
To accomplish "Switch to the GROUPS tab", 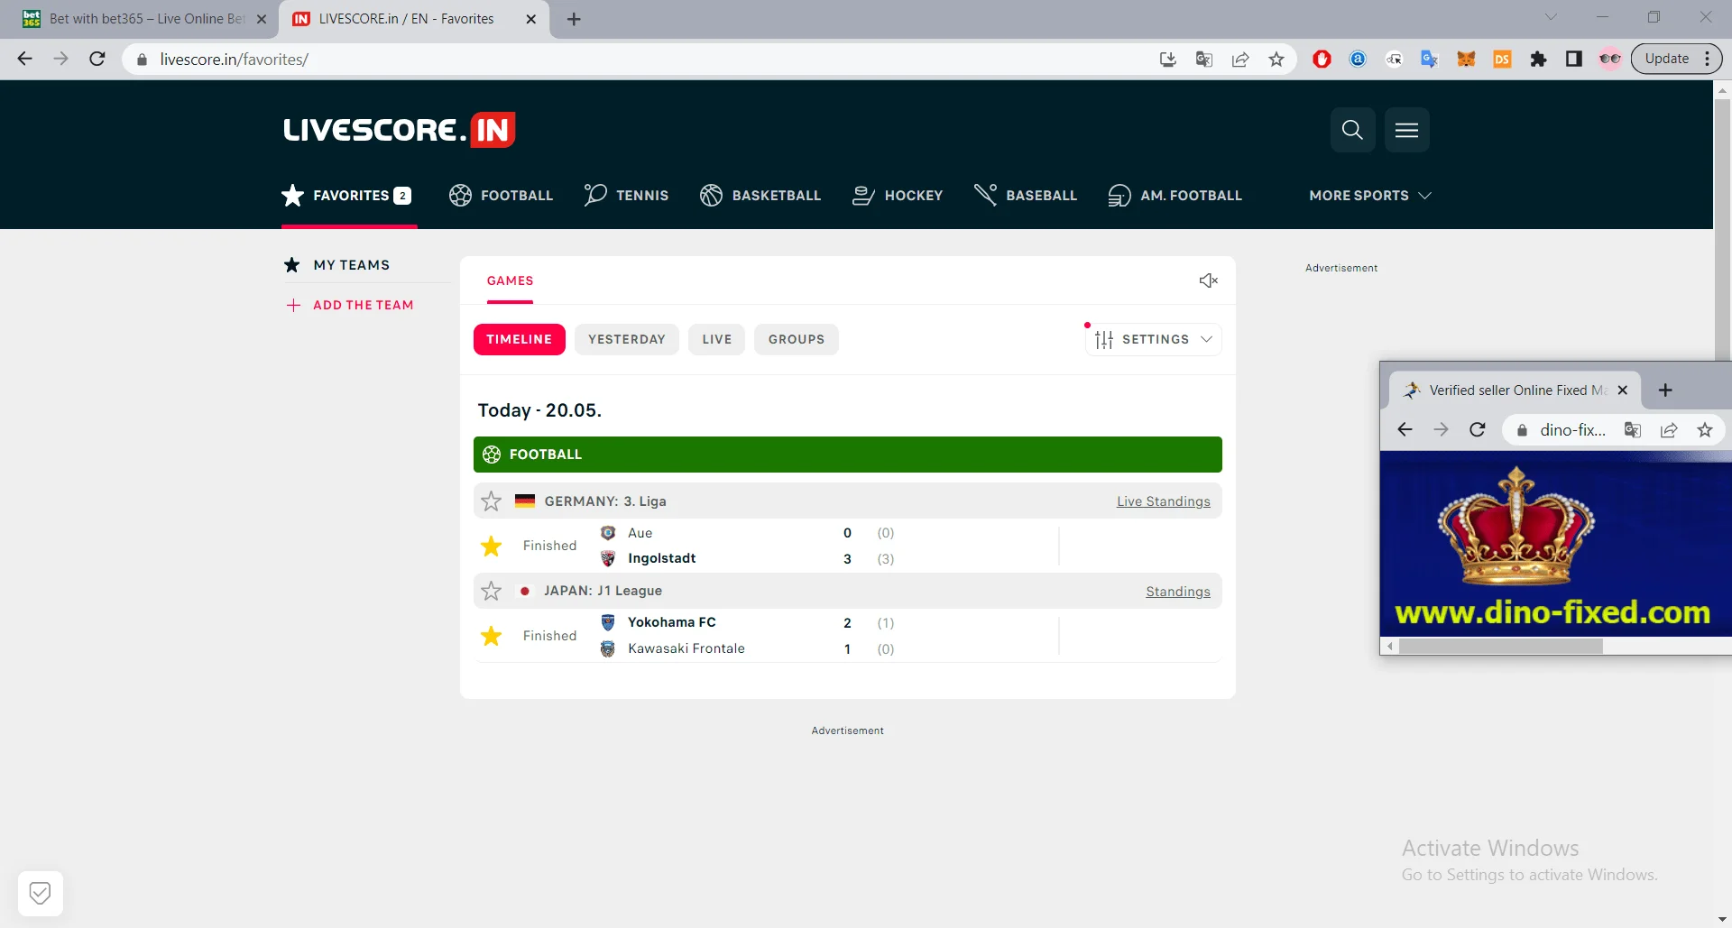I will [x=796, y=339].
